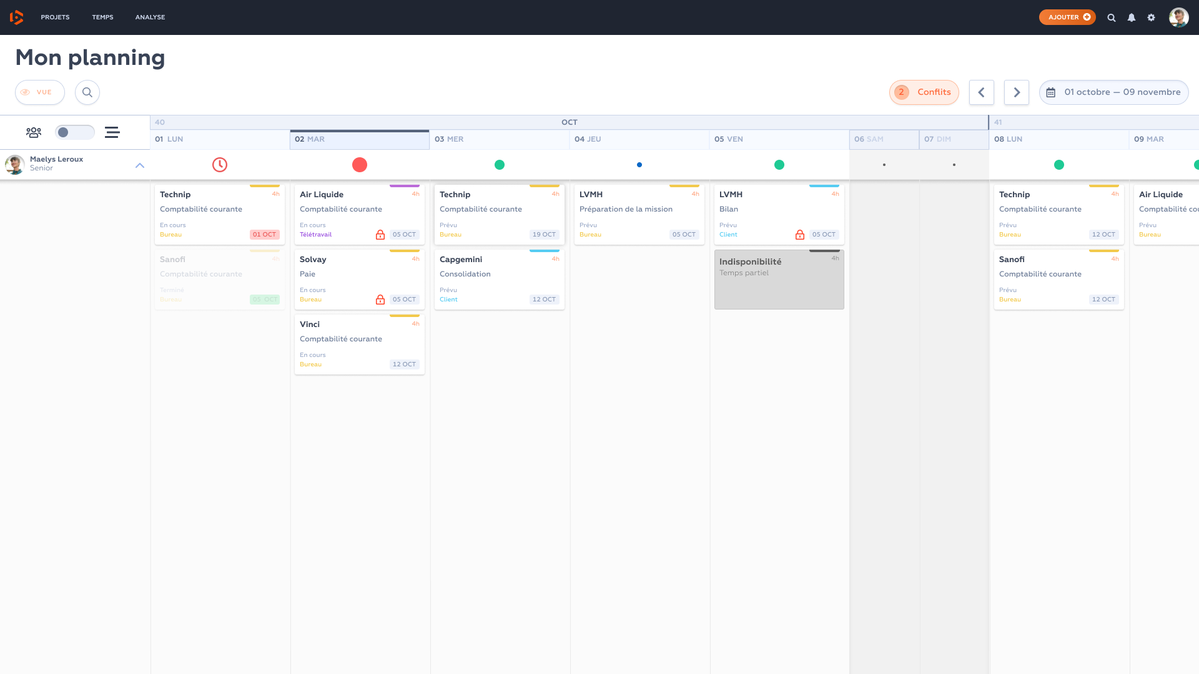Click the 19 OCT deadline badge on Technip

(x=545, y=235)
